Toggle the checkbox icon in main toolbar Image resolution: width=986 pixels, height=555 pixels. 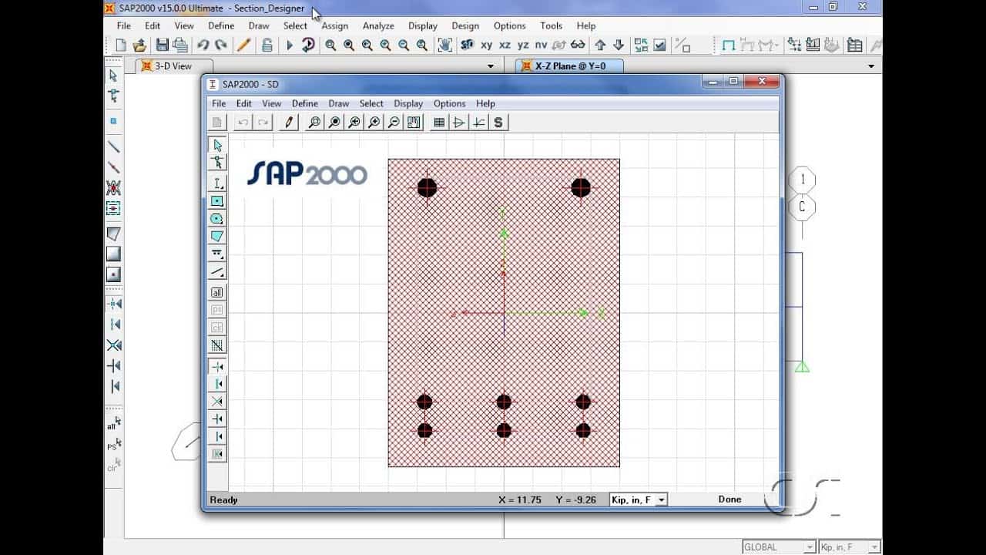pos(659,45)
